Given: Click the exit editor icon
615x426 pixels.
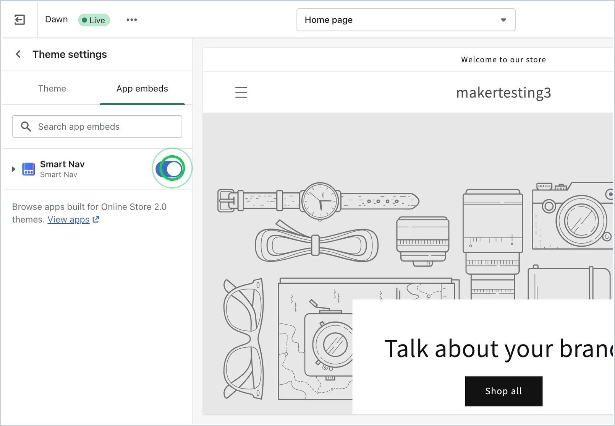Looking at the screenshot, I should [19, 20].
